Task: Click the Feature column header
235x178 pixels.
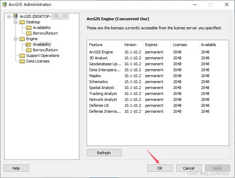Action: coord(105,45)
